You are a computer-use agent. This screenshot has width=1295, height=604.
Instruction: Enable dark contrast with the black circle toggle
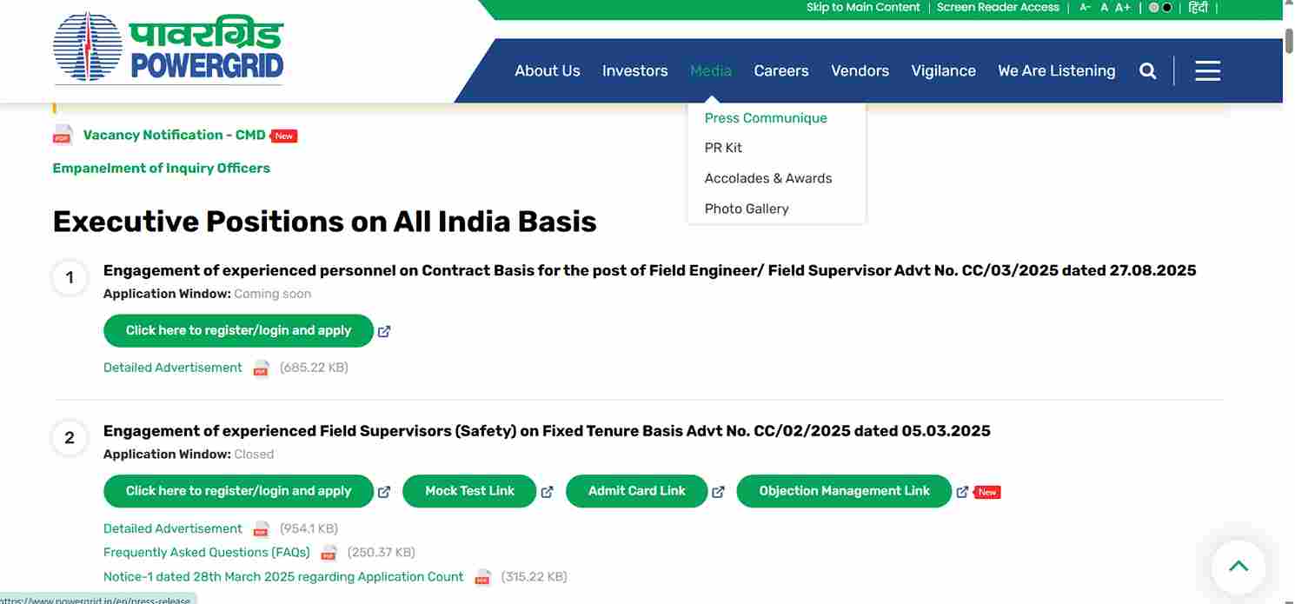tap(1165, 7)
